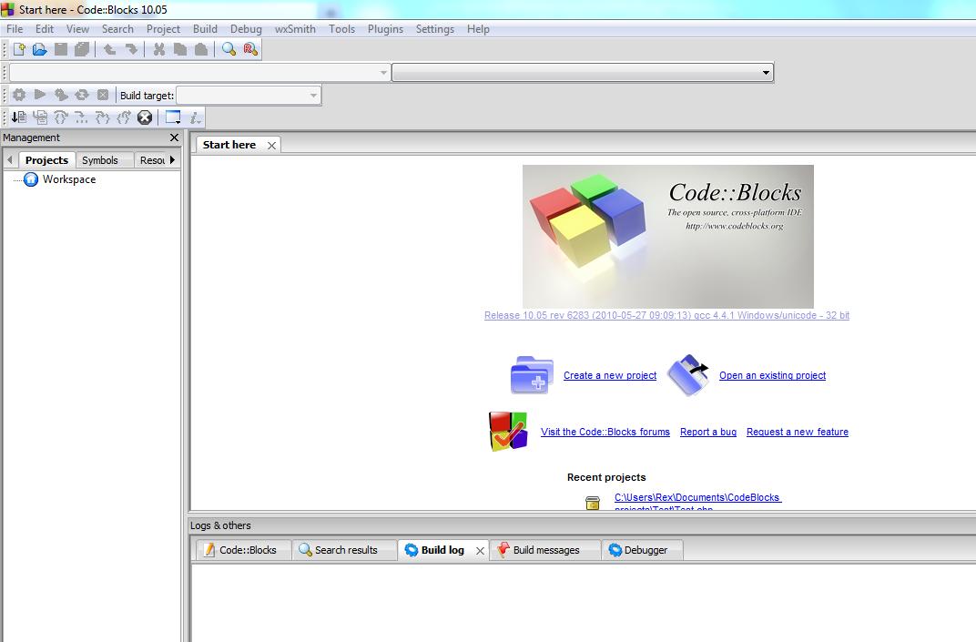976x642 pixels.
Task: Click the Create a new project folder icon
Action: [x=533, y=375]
